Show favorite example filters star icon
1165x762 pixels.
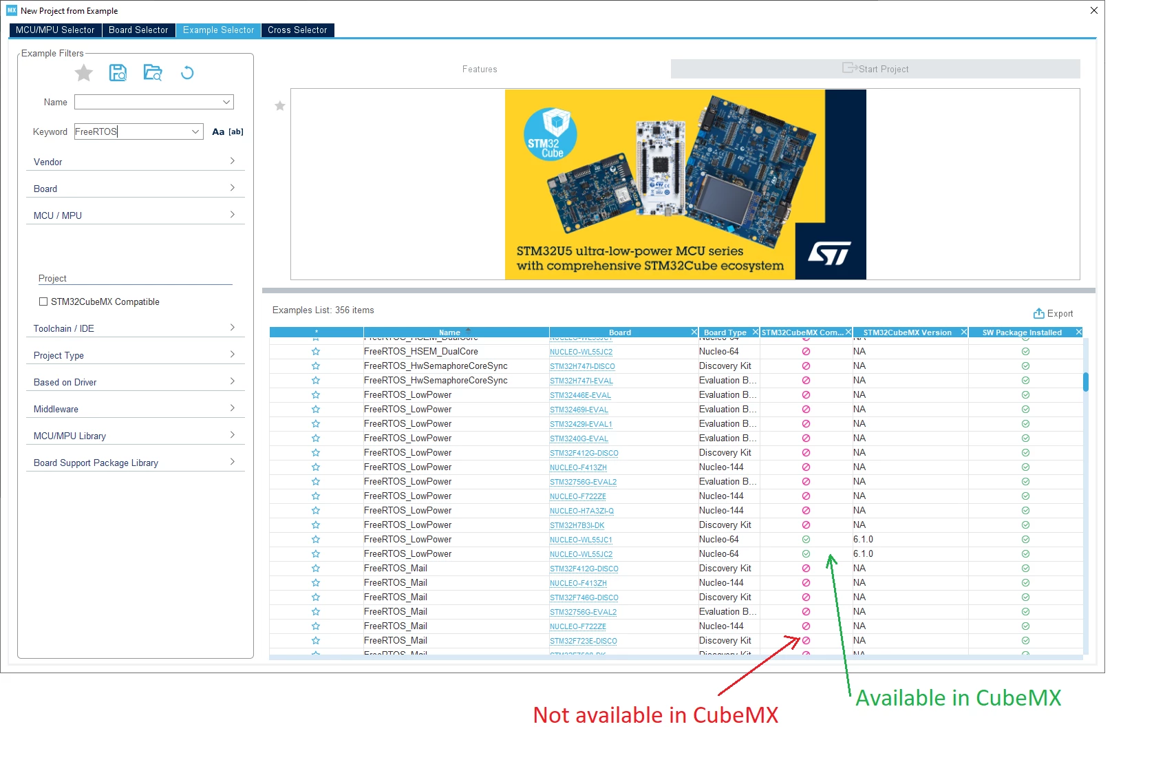pyautogui.click(x=84, y=73)
